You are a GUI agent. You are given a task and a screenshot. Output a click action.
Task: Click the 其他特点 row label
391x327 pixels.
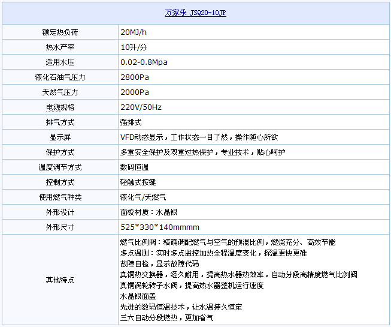[x=60, y=280]
